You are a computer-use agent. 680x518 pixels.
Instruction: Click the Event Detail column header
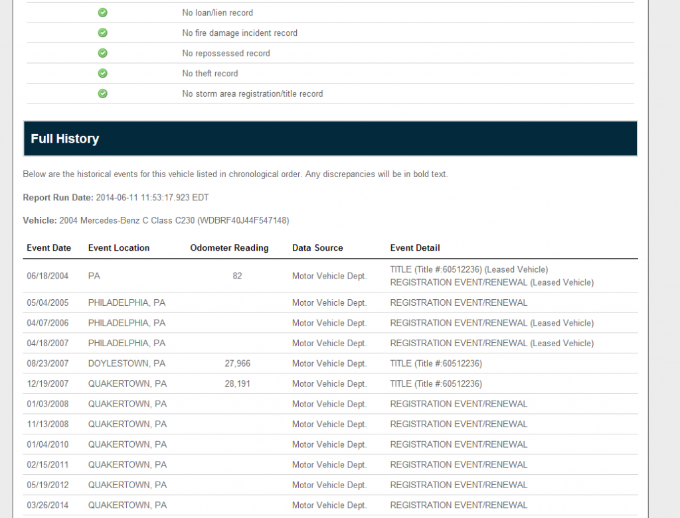(414, 248)
